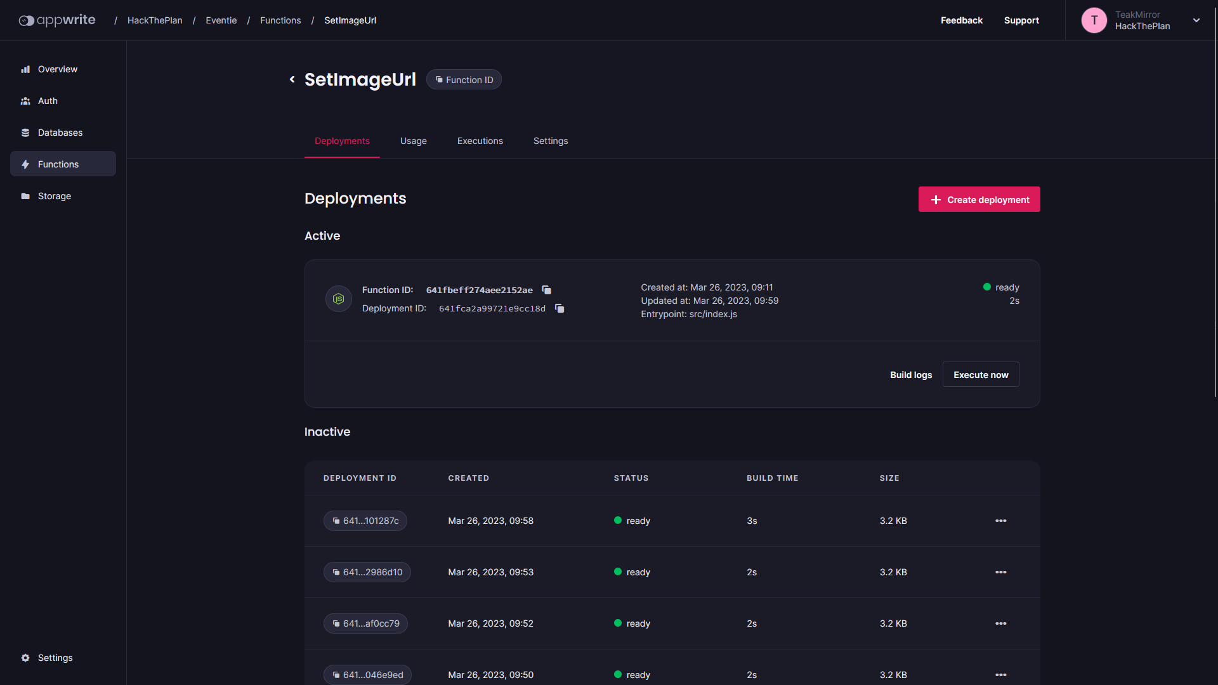
Task: Open Overview from the sidebar
Action: (x=57, y=69)
